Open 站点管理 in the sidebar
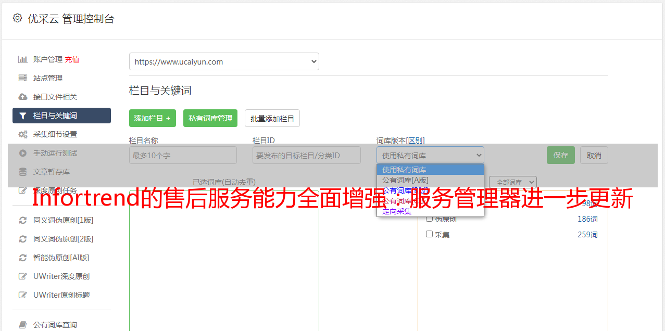This screenshot has width=665, height=331. 48,78
